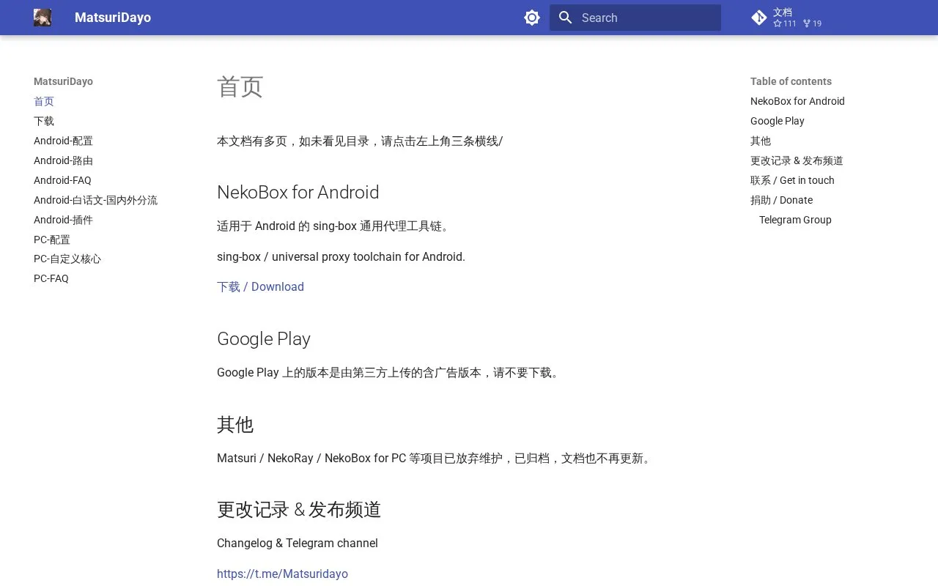Viewport: 938px width, 586px height.
Task: Open Android-配置 in the sidebar
Action: (63, 141)
